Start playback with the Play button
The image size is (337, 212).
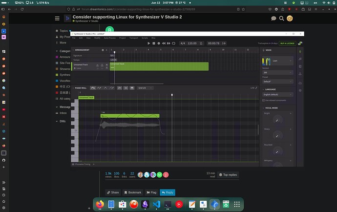click(149, 43)
